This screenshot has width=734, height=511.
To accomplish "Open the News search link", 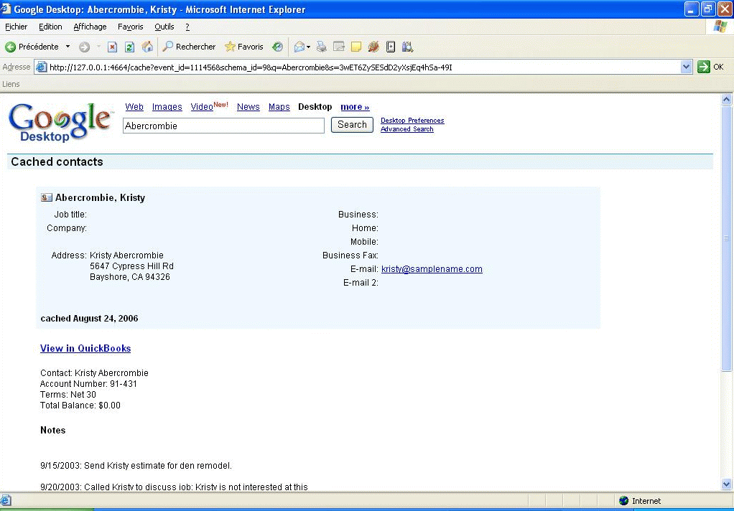I will pos(248,107).
